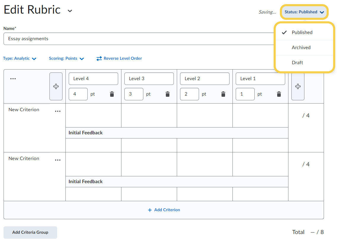Click the Level 1 trash icon

(x=279, y=94)
